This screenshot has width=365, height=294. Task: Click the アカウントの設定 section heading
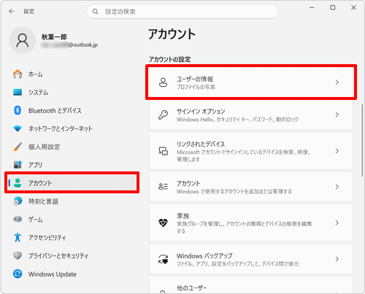[x=170, y=59]
